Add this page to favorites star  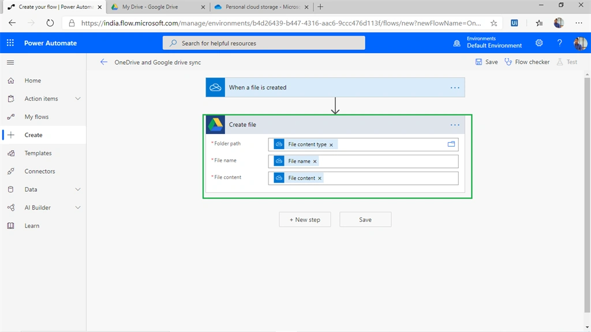(x=493, y=23)
